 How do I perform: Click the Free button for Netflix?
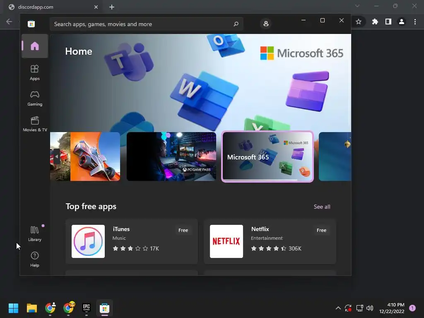point(321,230)
